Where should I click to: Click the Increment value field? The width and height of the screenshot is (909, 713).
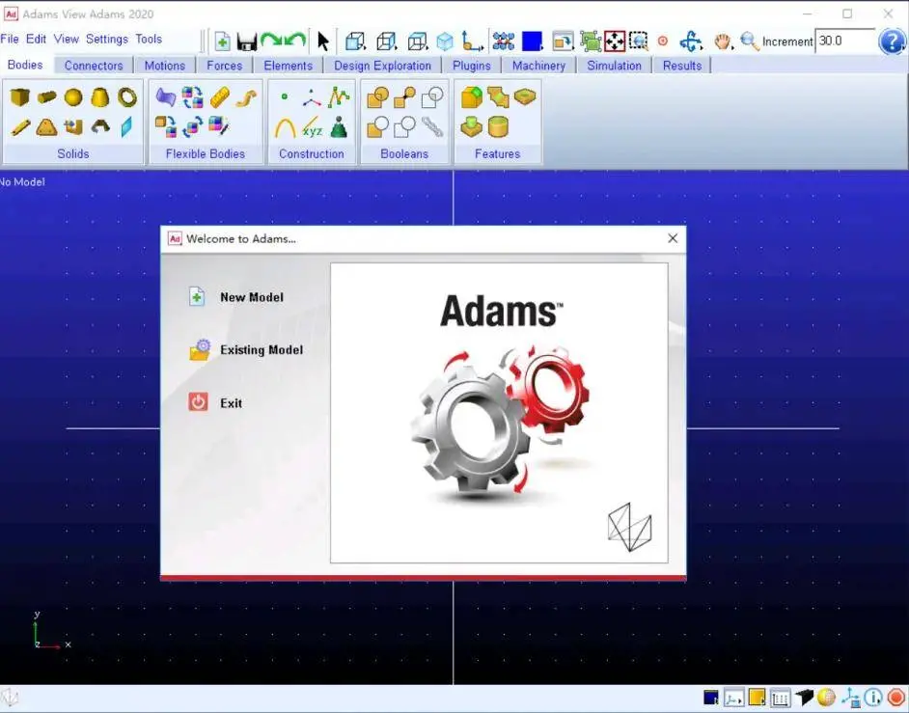844,41
